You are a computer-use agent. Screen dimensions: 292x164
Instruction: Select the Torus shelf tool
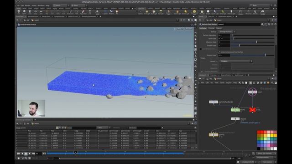[x=36, y=12]
